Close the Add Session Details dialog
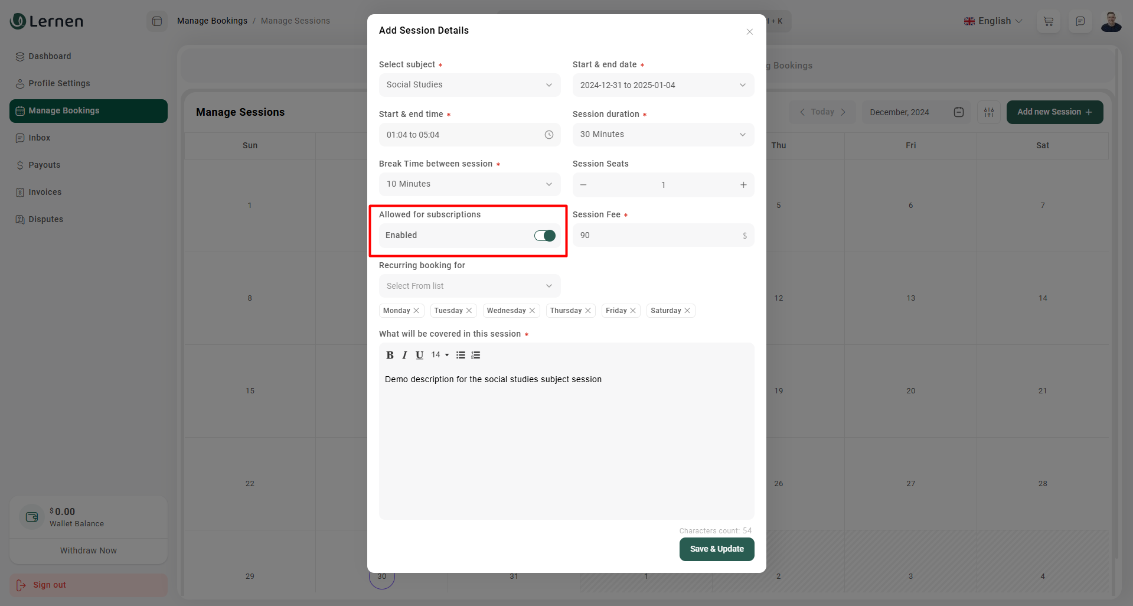1133x606 pixels. click(x=749, y=32)
